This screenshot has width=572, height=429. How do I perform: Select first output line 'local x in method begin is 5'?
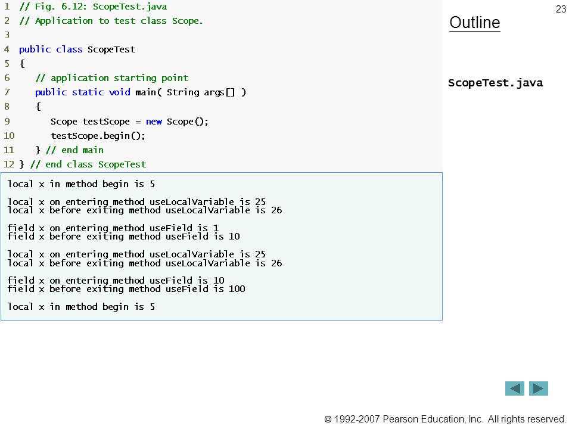[x=81, y=184]
